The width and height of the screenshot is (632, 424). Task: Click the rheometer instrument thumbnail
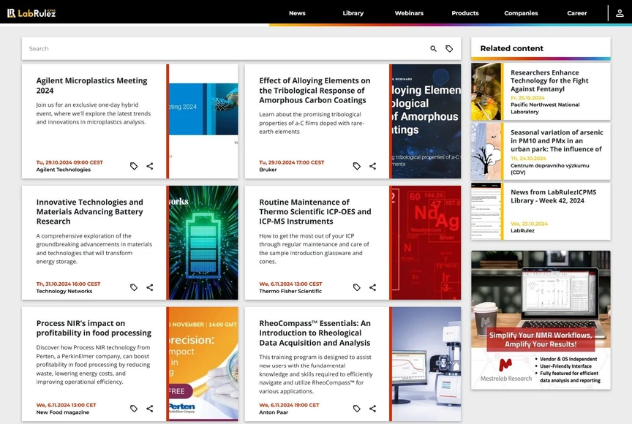(426, 364)
